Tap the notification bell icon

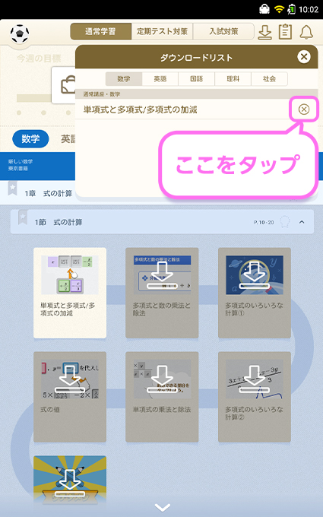pyautogui.click(x=306, y=32)
